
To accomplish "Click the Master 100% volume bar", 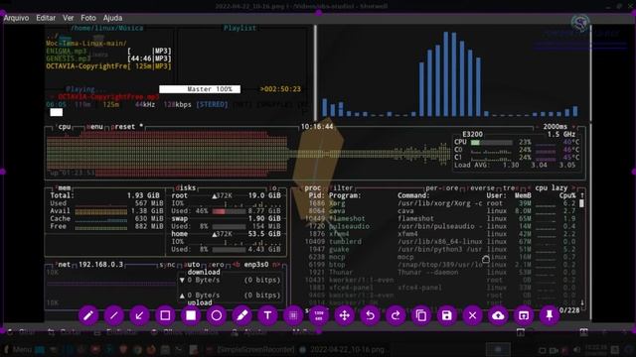I will pyautogui.click(x=200, y=89).
